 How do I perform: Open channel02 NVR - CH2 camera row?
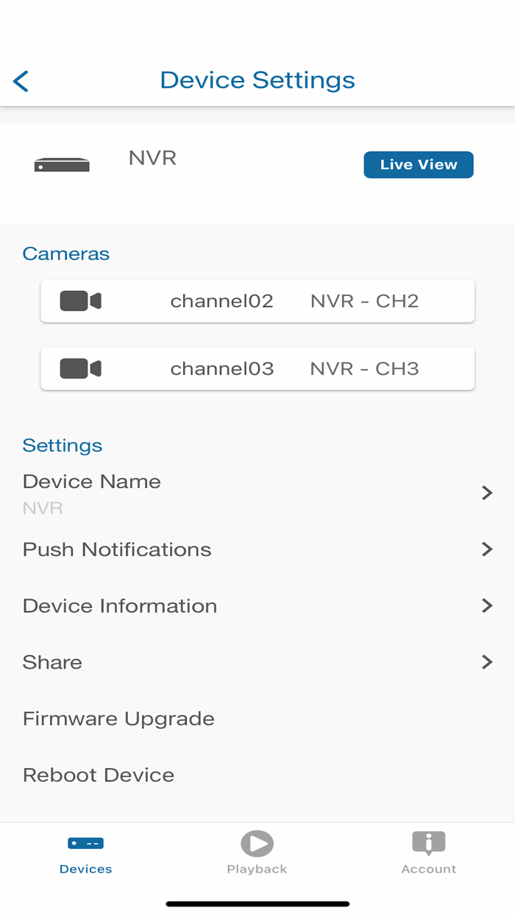(257, 300)
